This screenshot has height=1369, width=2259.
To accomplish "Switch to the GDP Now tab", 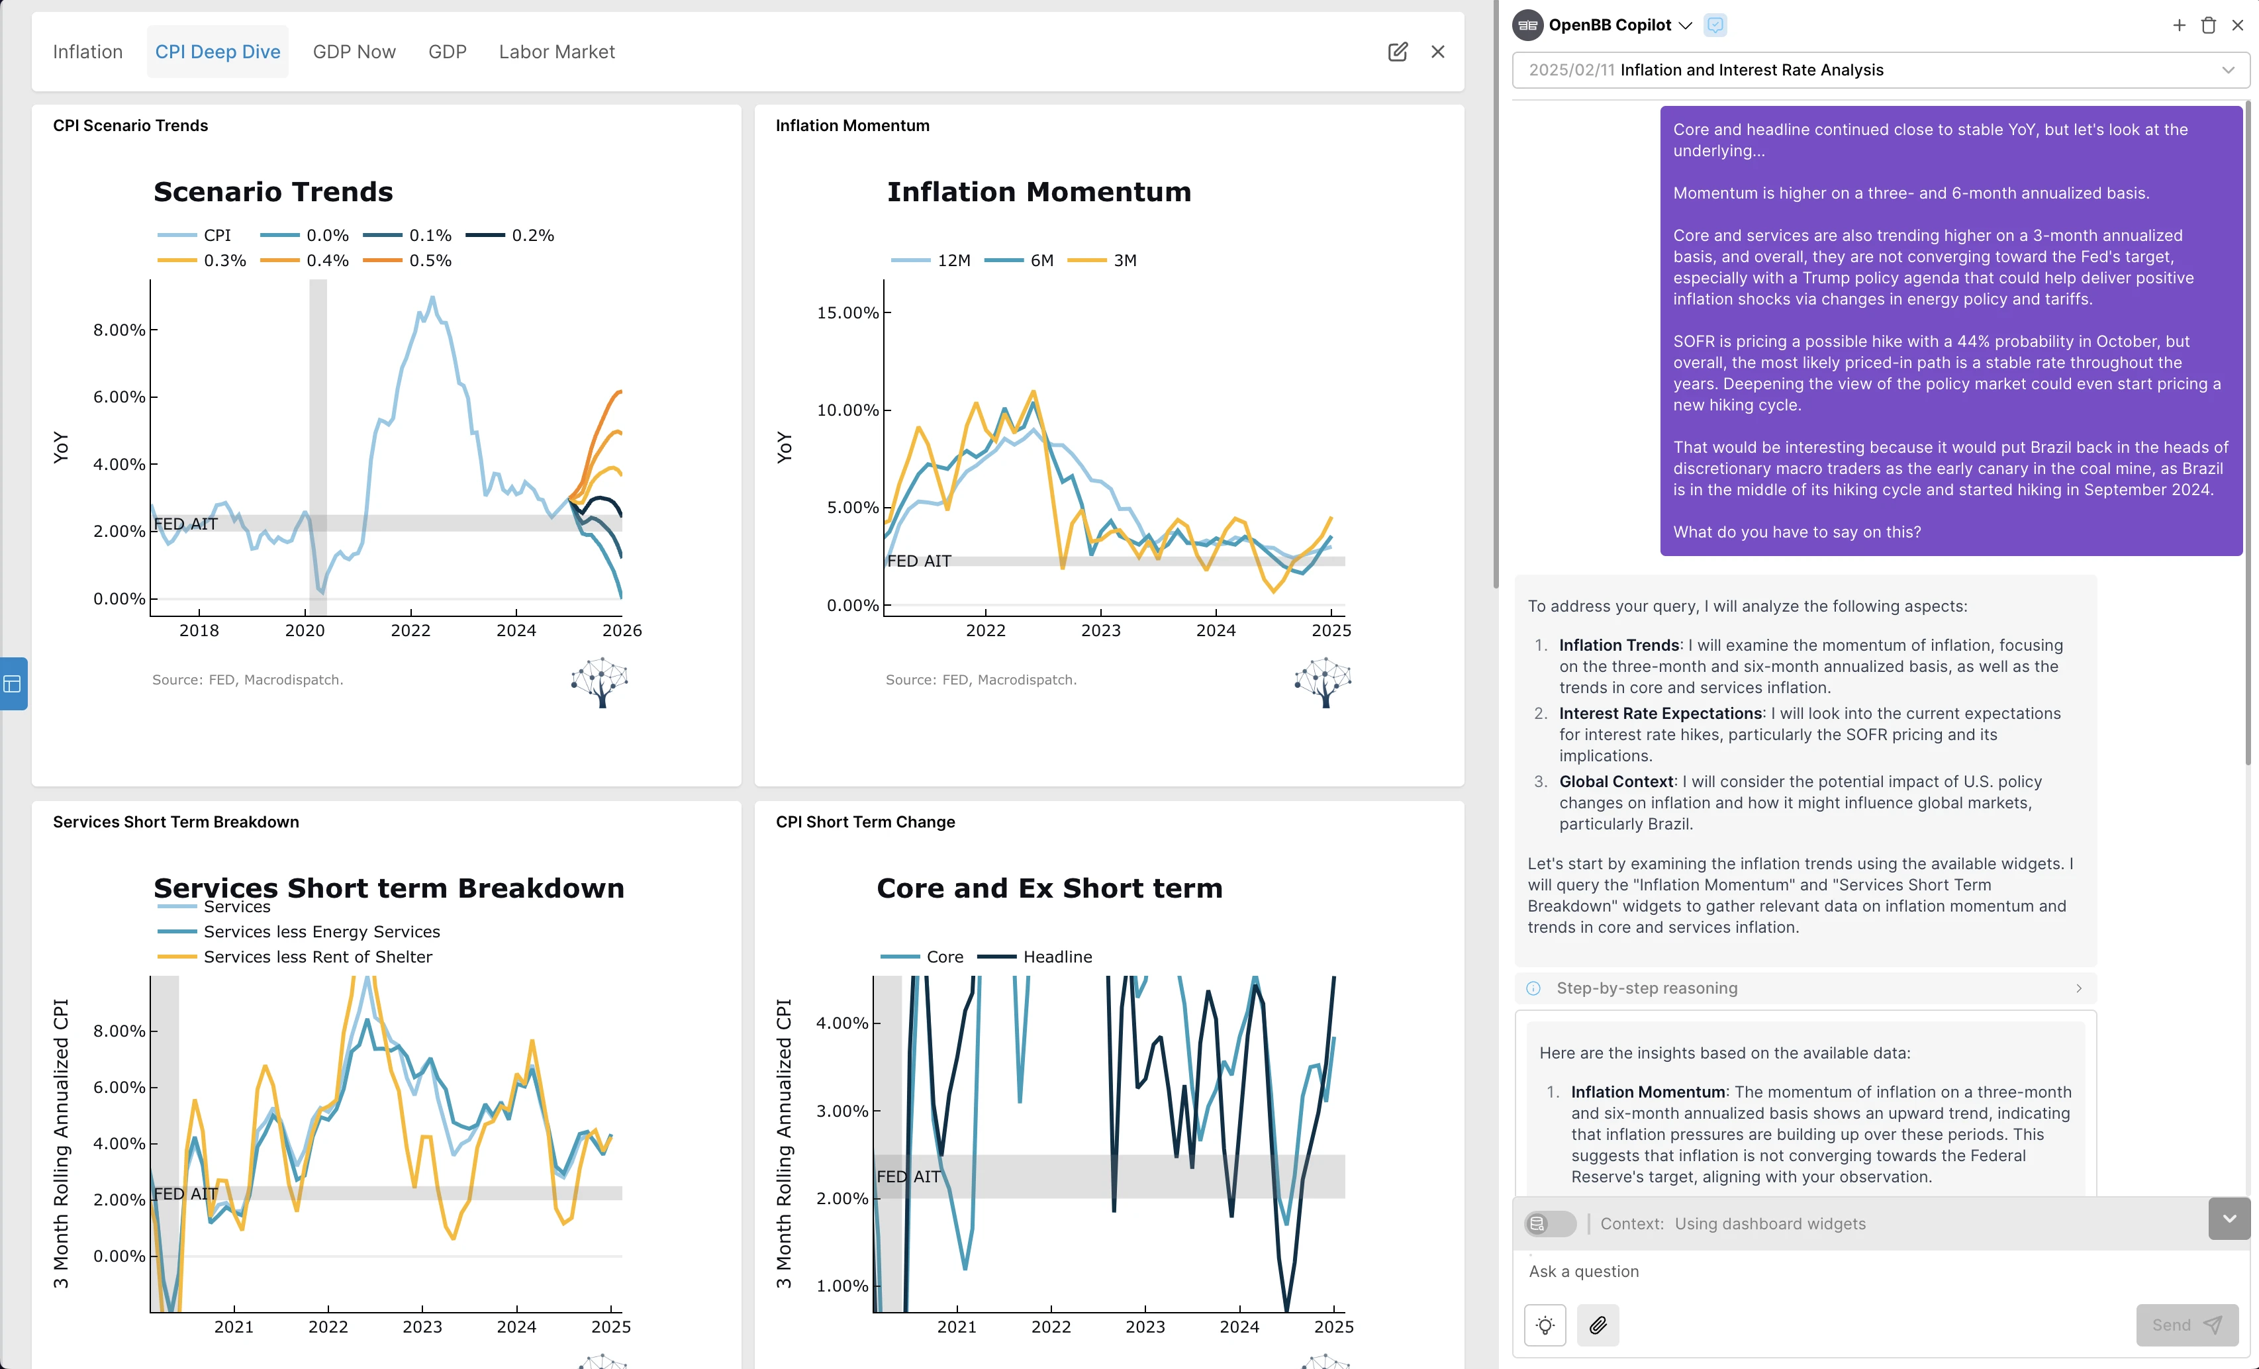I will point(354,52).
